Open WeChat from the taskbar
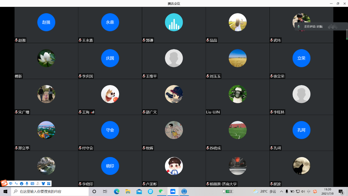 [162, 191]
